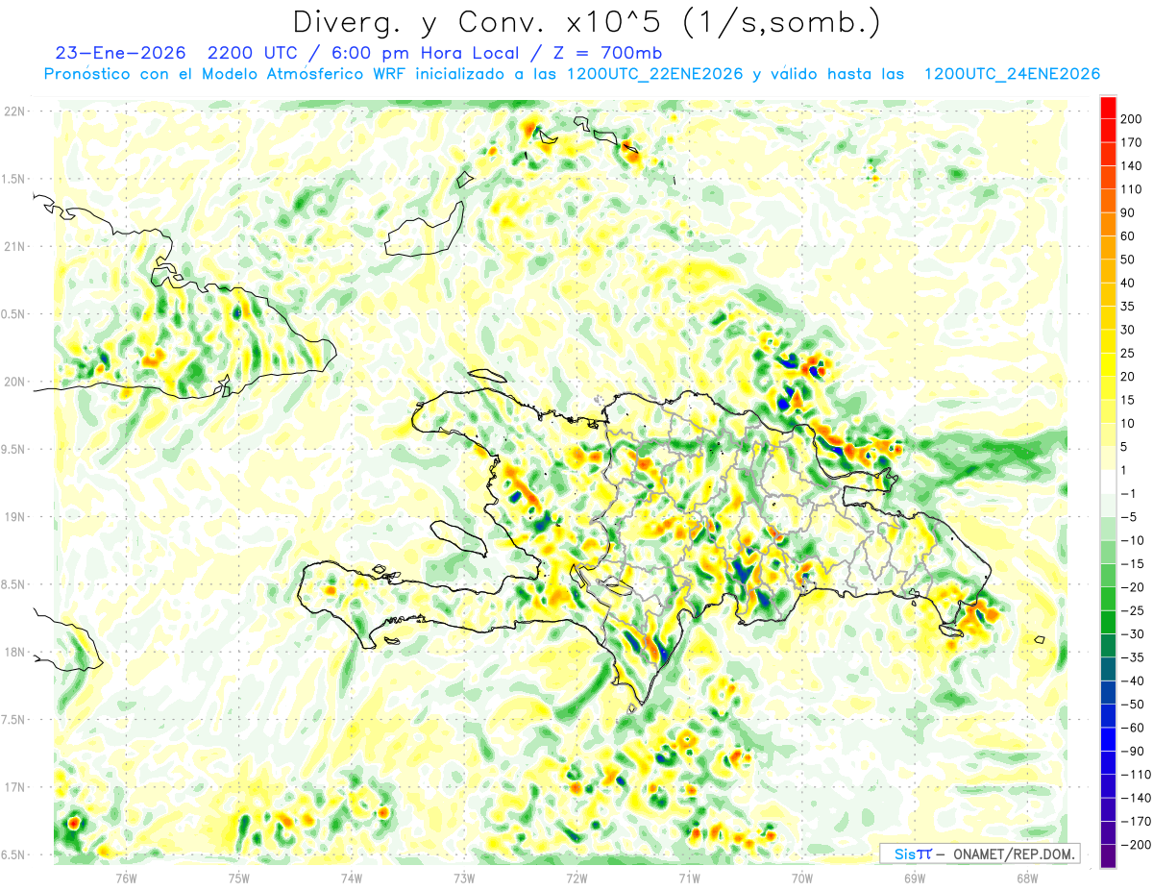Viewport: 1153px width, 891px height.
Task: Click the '17N' latitude axis label
Action: pyautogui.click(x=14, y=787)
